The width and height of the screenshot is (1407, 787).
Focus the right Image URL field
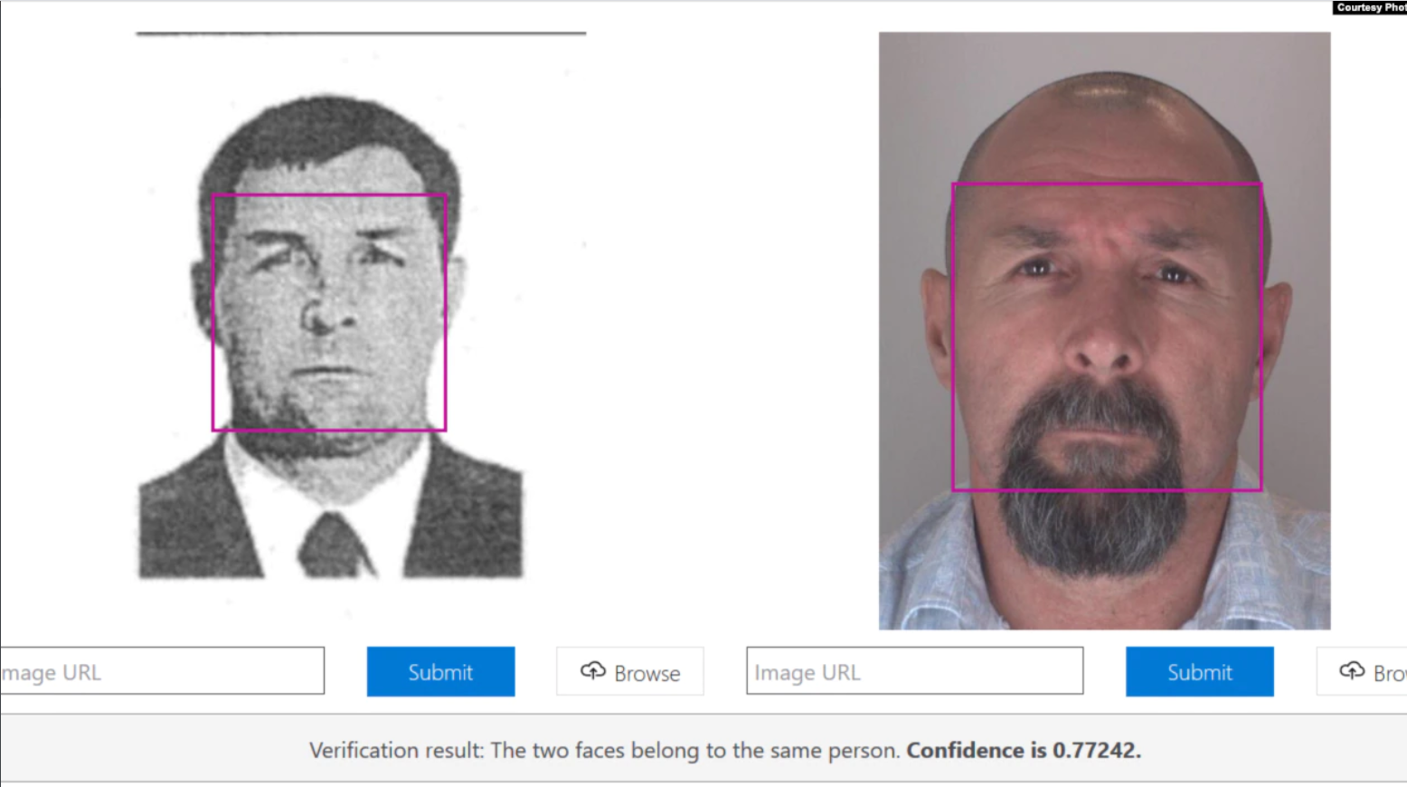[914, 671]
